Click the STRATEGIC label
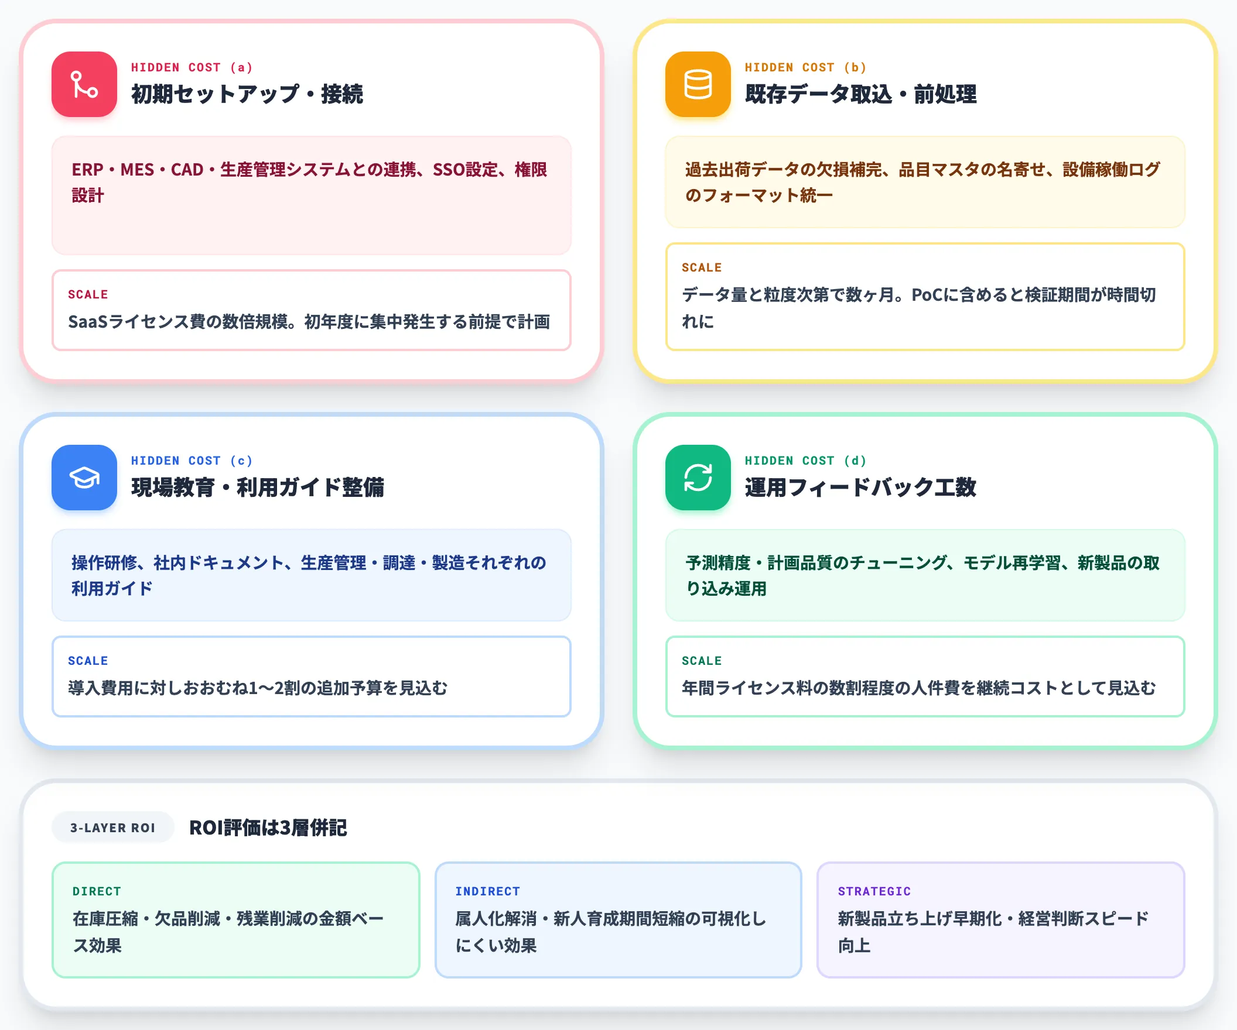Image resolution: width=1237 pixels, height=1030 pixels. tap(874, 891)
